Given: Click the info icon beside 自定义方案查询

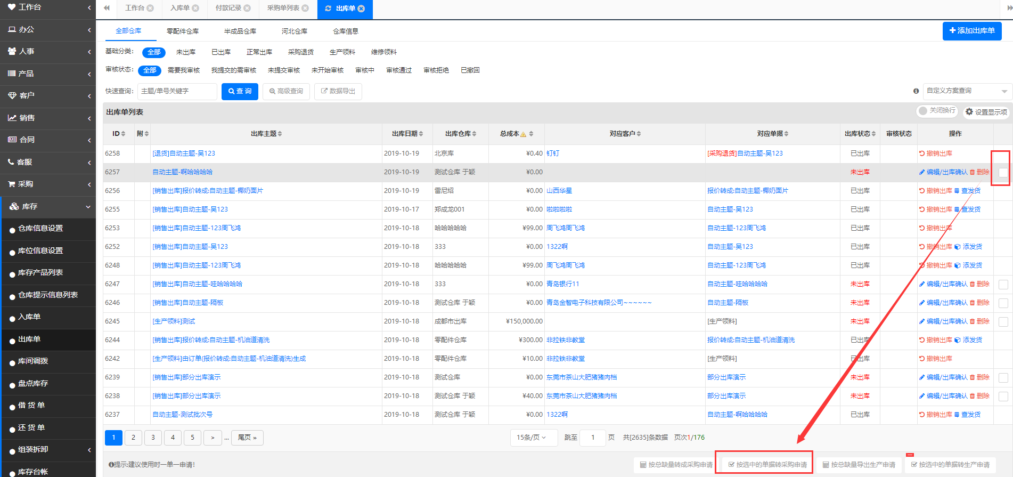Looking at the screenshot, I should [x=916, y=91].
